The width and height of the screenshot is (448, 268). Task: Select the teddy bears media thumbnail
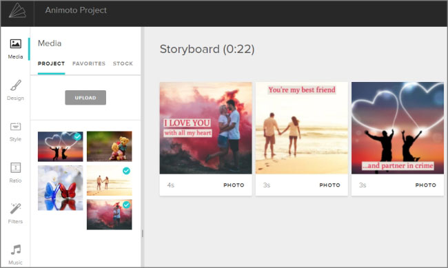point(110,146)
